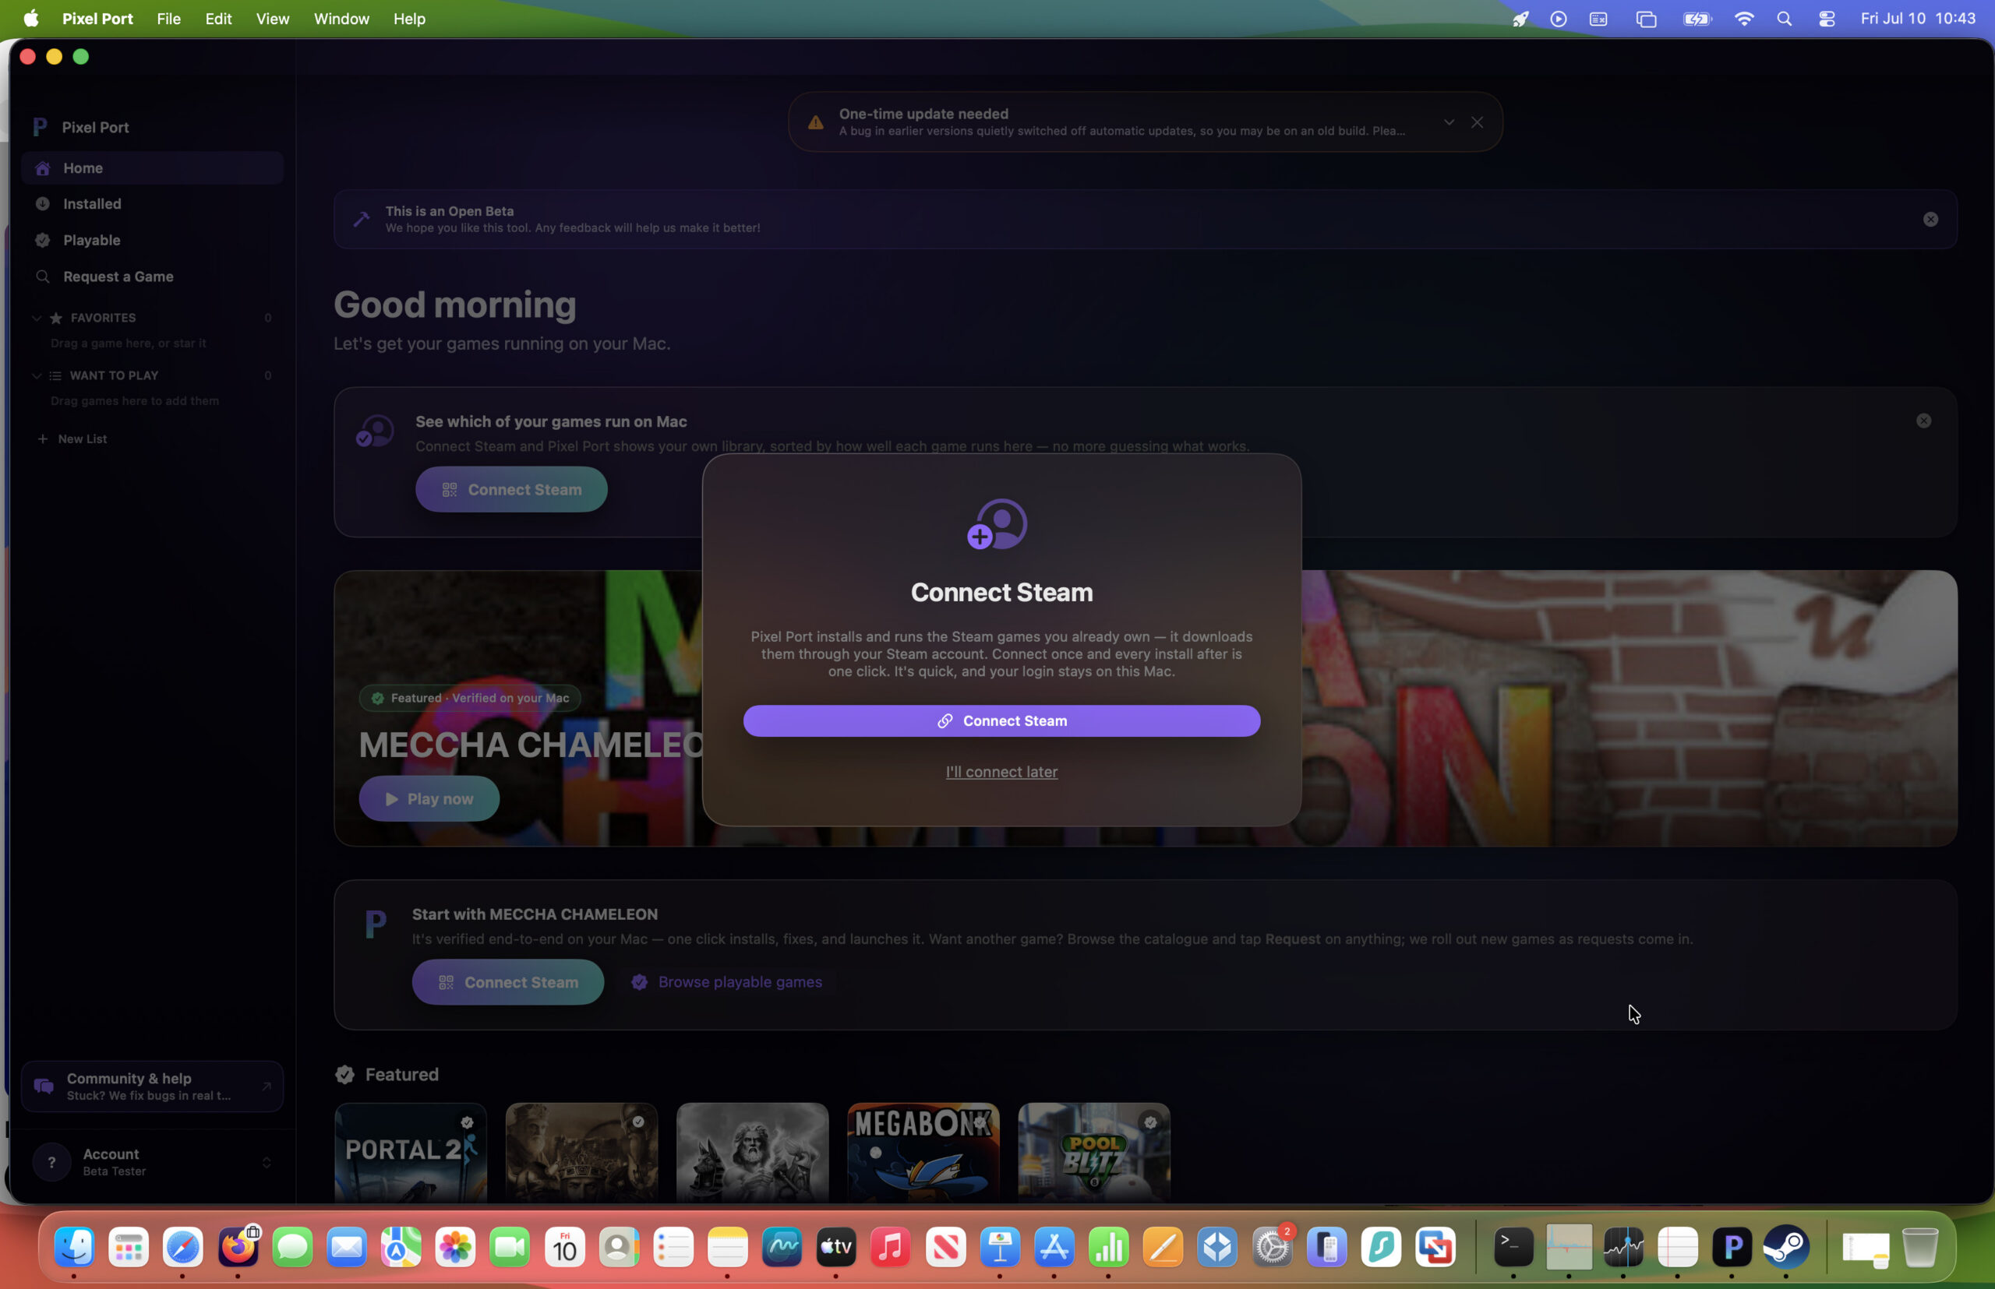Screen dimensions: 1995x1289
Task: Click the 'Featured · Verified on your Mac' badge
Action: (470, 698)
